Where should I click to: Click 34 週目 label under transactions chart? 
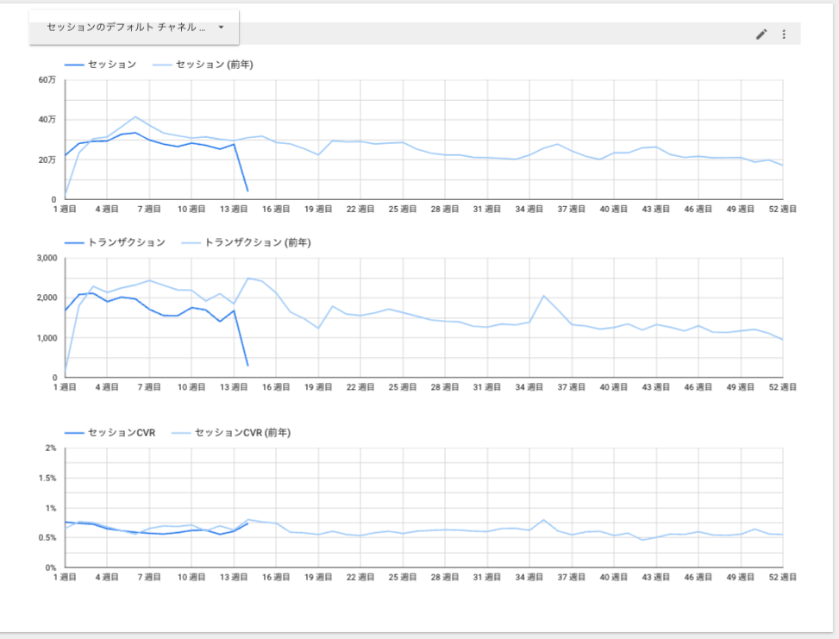(x=529, y=387)
